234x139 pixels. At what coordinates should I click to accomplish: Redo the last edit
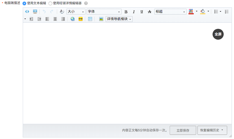[x=51, y=11]
